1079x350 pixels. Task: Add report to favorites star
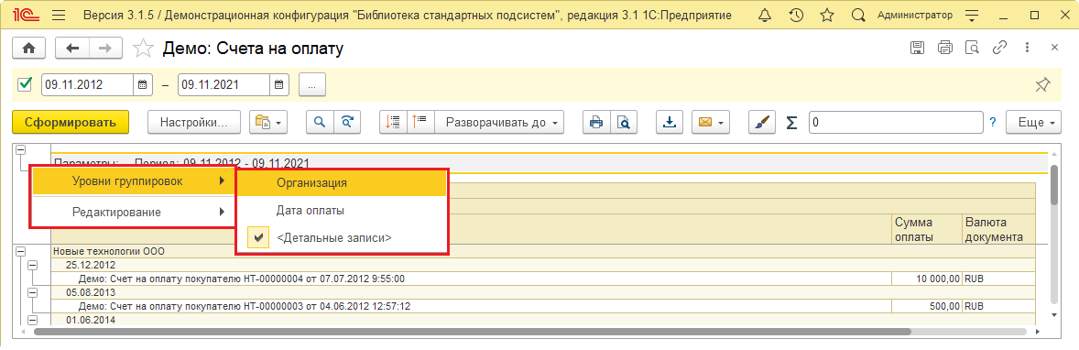(143, 48)
